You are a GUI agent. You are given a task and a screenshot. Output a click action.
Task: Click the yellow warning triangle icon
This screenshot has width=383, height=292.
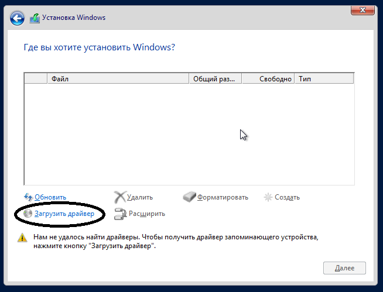point(22,238)
